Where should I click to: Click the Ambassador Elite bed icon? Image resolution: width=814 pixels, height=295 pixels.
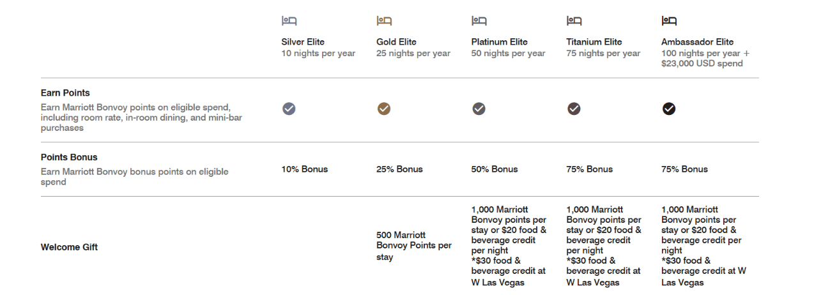pos(669,21)
